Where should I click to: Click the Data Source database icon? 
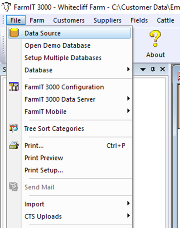pyautogui.click(x=14, y=33)
